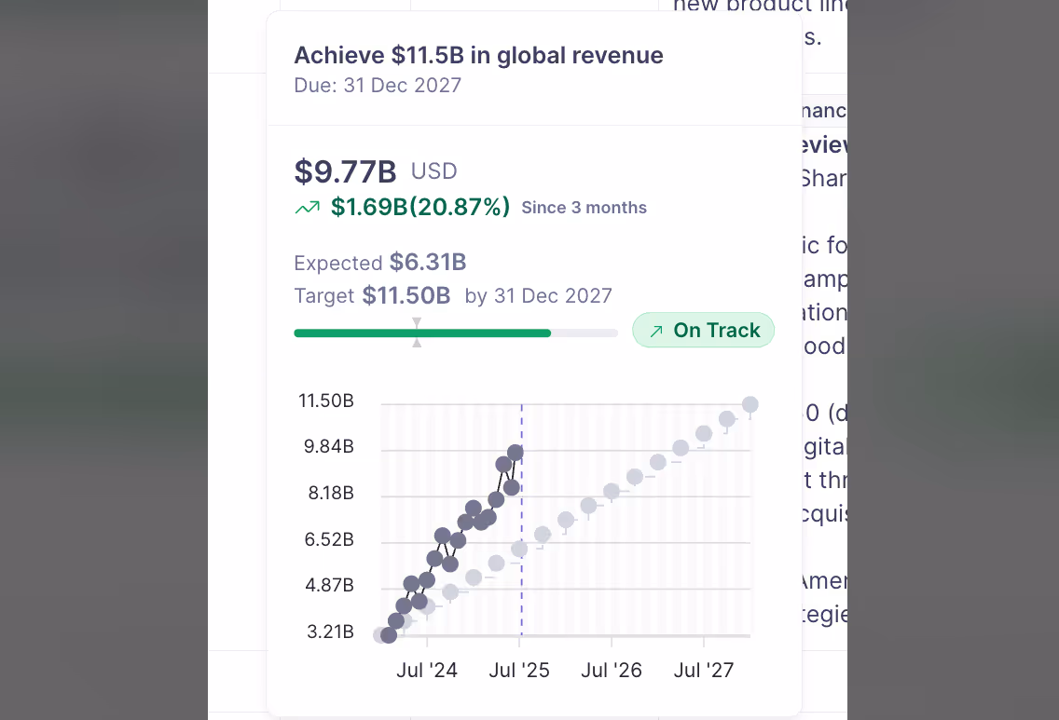1059x720 pixels.
Task: Click the goal title Achieve $11.5B in global revenue
Action: 478,55
